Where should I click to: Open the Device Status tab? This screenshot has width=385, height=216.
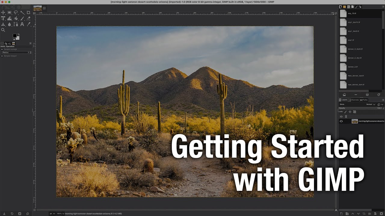click(6, 43)
